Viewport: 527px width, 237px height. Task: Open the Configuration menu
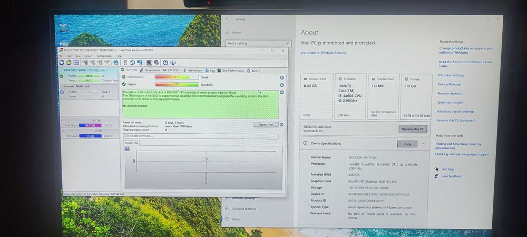click(x=104, y=56)
